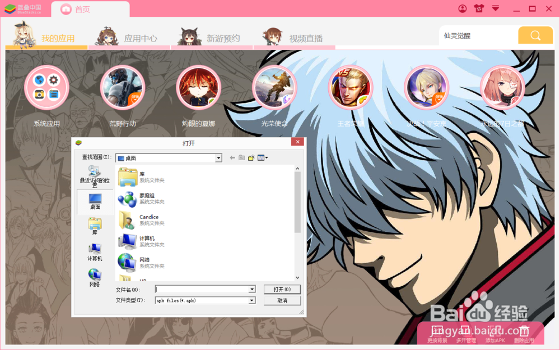Click the file list scrollbar up arrow
Image resolution: width=560 pixels, height=350 pixels.
point(297,168)
